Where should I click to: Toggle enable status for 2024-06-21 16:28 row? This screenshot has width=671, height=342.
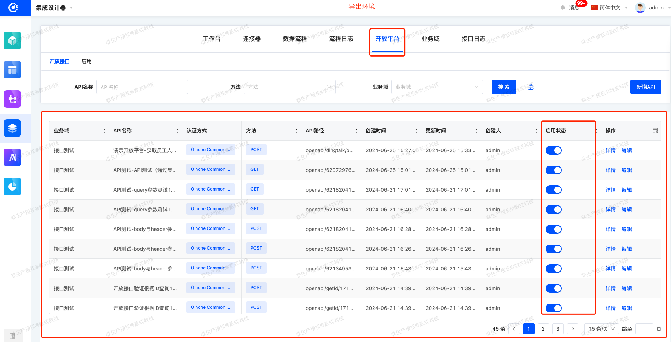pos(554,229)
